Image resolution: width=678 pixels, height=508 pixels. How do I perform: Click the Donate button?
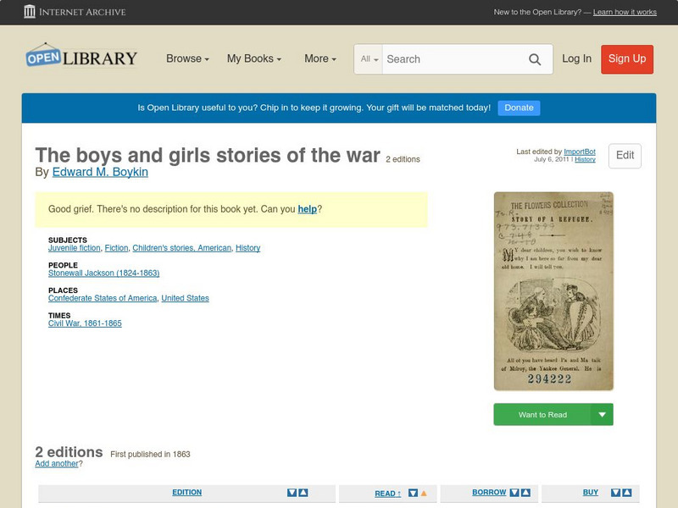pos(518,108)
